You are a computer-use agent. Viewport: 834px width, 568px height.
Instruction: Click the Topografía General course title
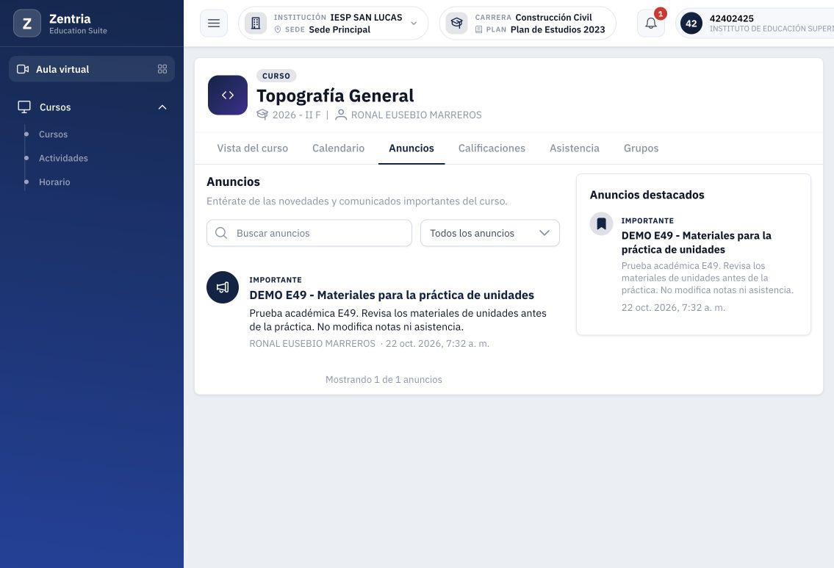point(335,96)
